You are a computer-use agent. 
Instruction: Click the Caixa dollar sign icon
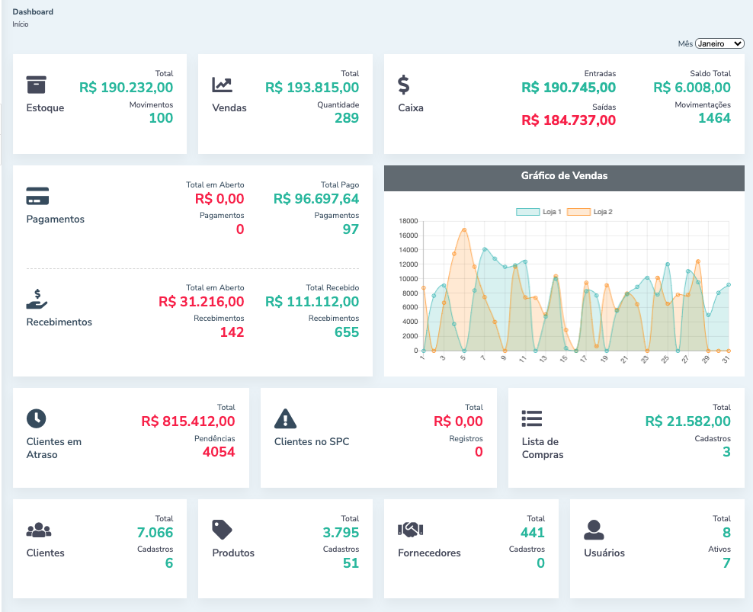(x=404, y=84)
